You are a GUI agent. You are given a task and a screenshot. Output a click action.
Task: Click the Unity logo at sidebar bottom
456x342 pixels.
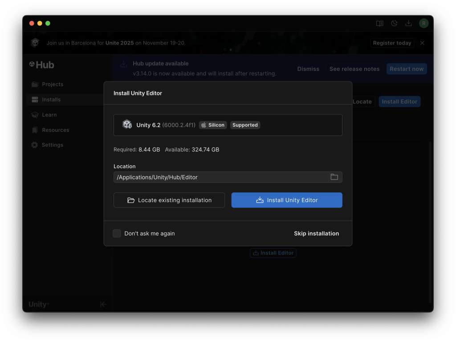[39, 305]
